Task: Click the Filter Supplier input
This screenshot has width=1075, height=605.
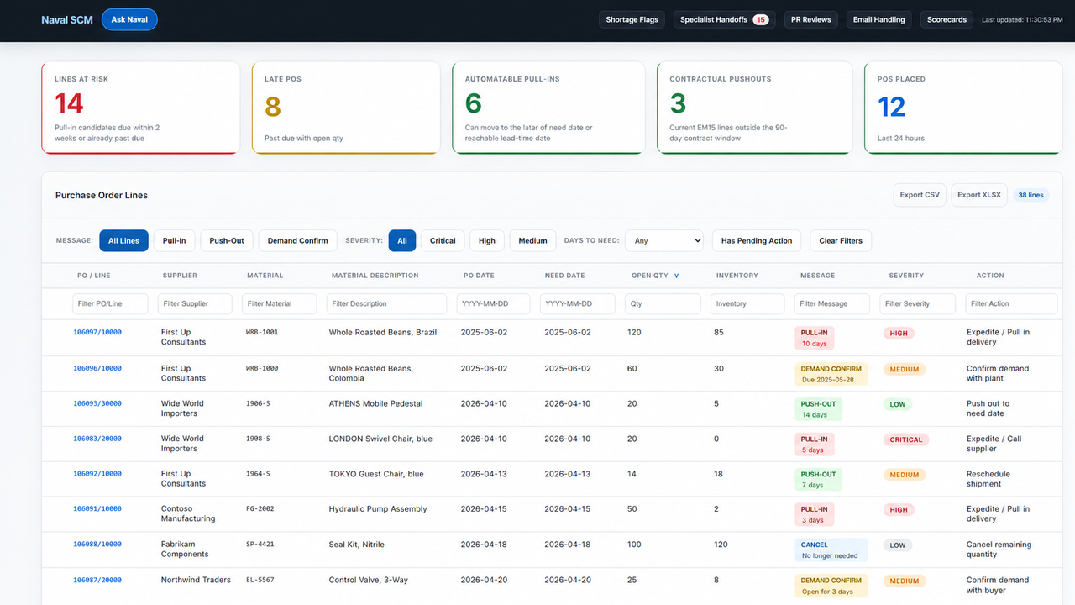Action: (195, 303)
